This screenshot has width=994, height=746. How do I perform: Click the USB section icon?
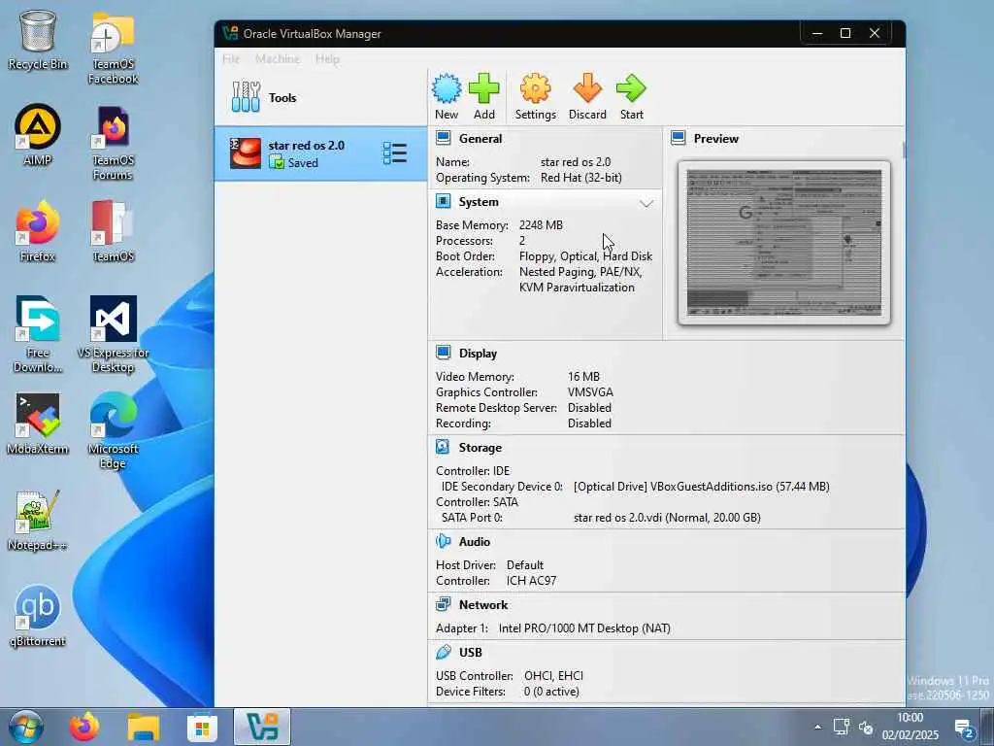point(443,652)
